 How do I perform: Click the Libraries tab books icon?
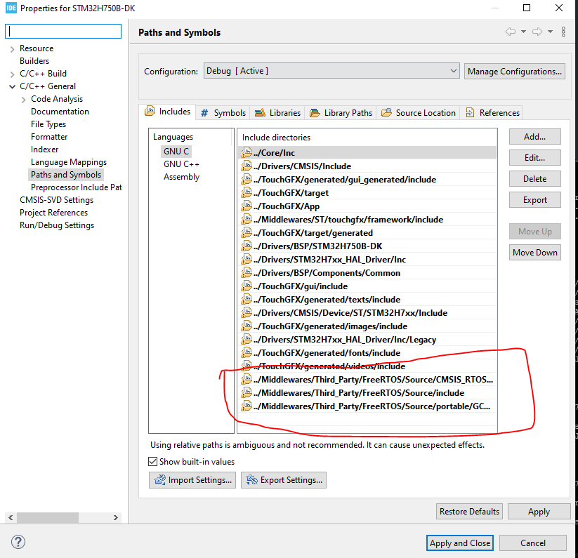point(260,113)
